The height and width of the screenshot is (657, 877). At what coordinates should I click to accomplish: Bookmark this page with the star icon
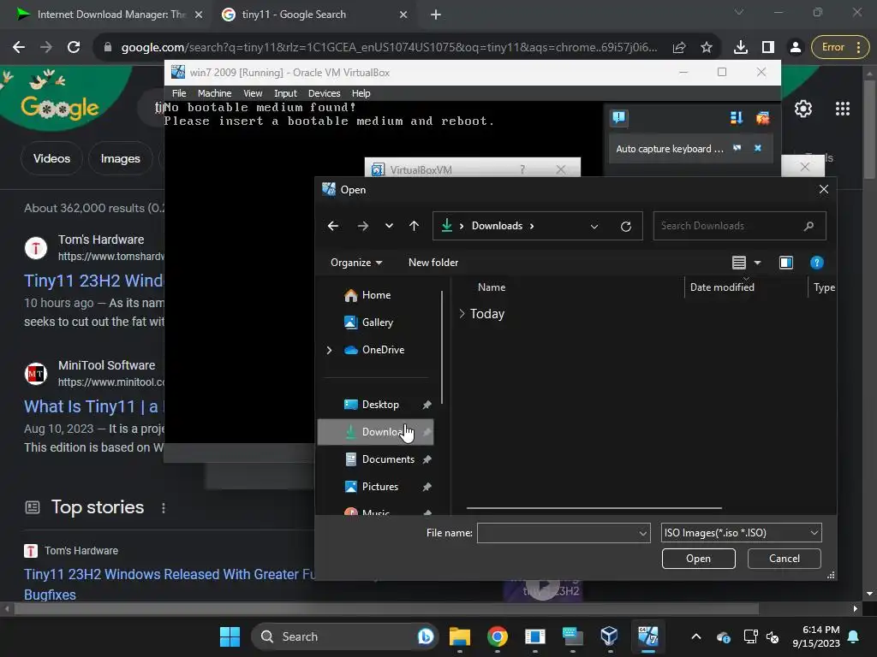707,48
